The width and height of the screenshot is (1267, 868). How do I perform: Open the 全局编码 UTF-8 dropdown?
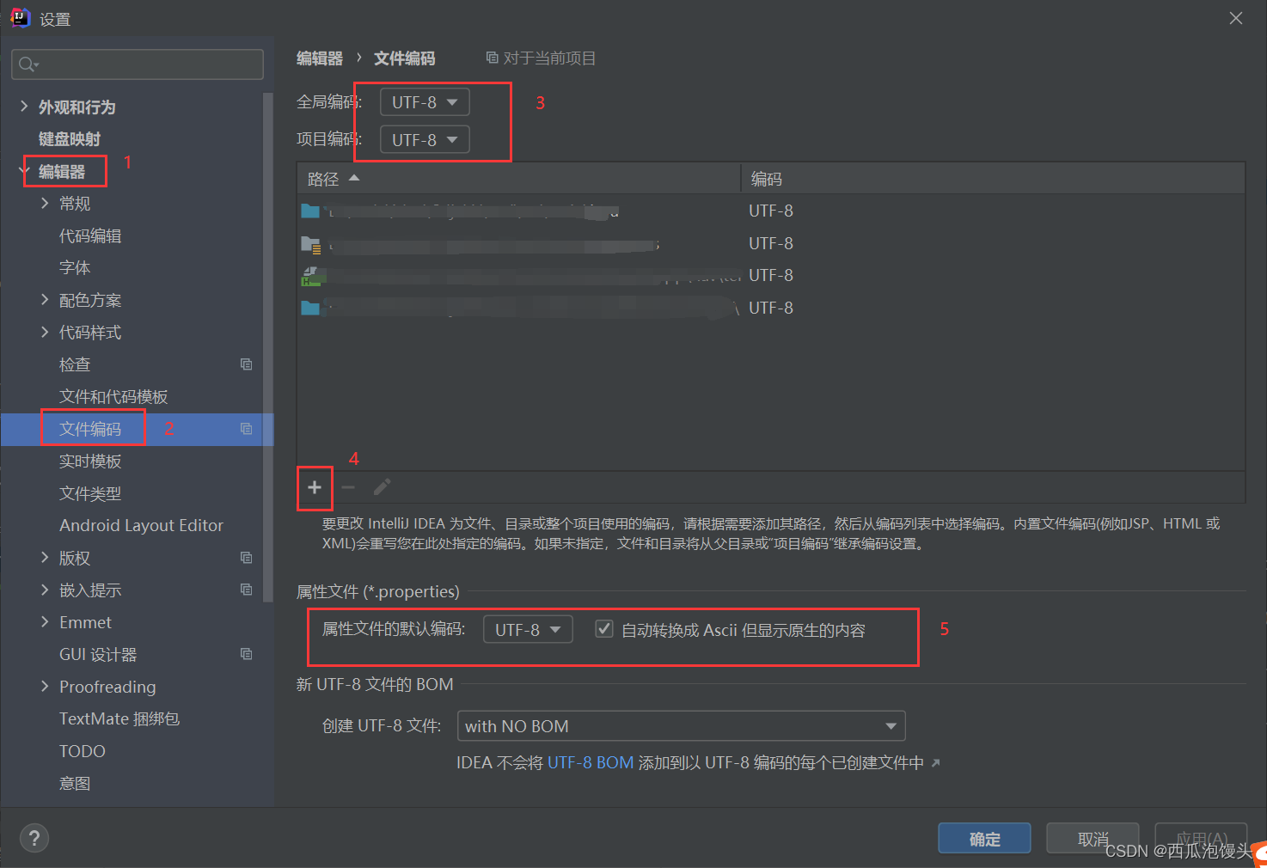425,102
